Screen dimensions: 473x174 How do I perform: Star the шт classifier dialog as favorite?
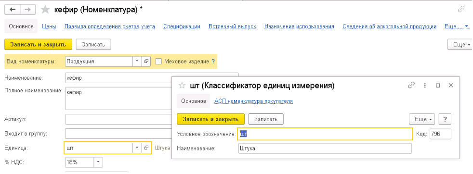(x=182, y=86)
